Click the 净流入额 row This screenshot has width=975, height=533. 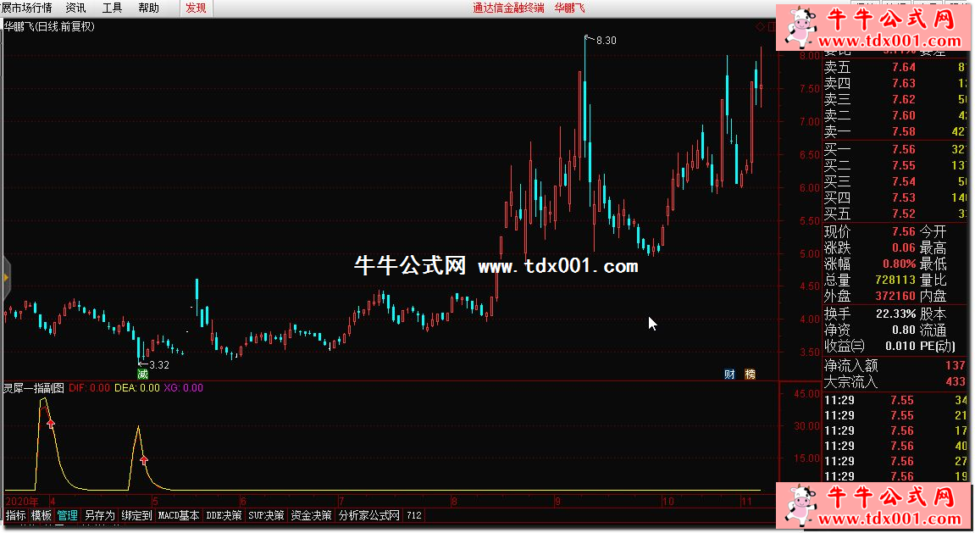click(895, 366)
